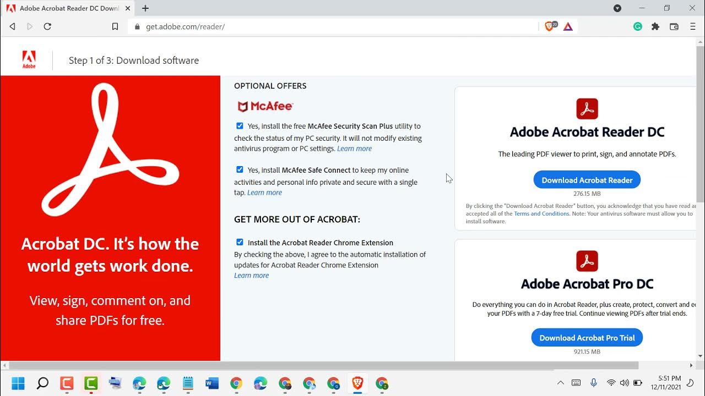This screenshot has height=396, width=705.
Task: Click the "Adobe Acrobat Pro DC" heading
Action: tap(587, 284)
